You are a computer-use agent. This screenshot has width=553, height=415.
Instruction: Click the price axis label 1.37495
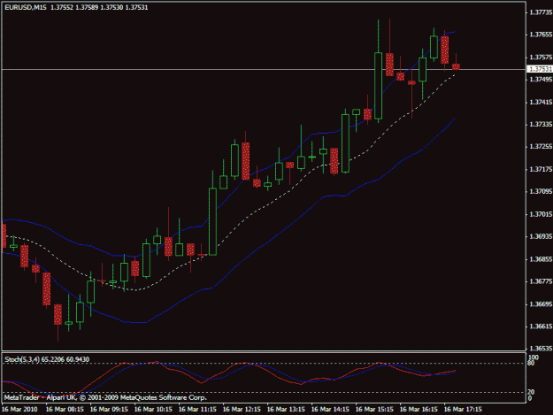(541, 80)
